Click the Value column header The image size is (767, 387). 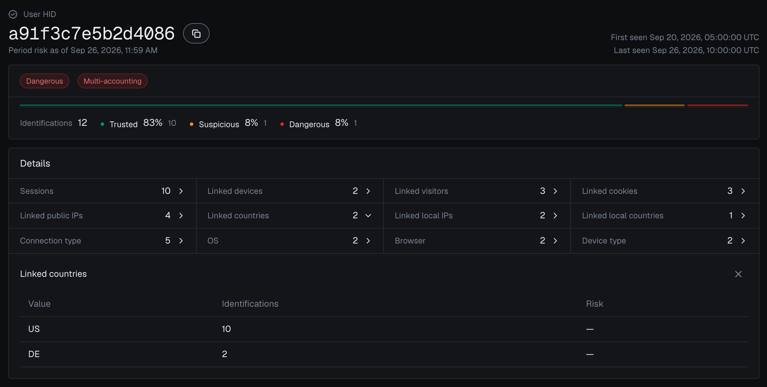(39, 304)
